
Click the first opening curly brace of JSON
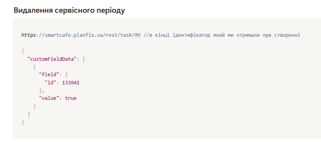[23, 51]
